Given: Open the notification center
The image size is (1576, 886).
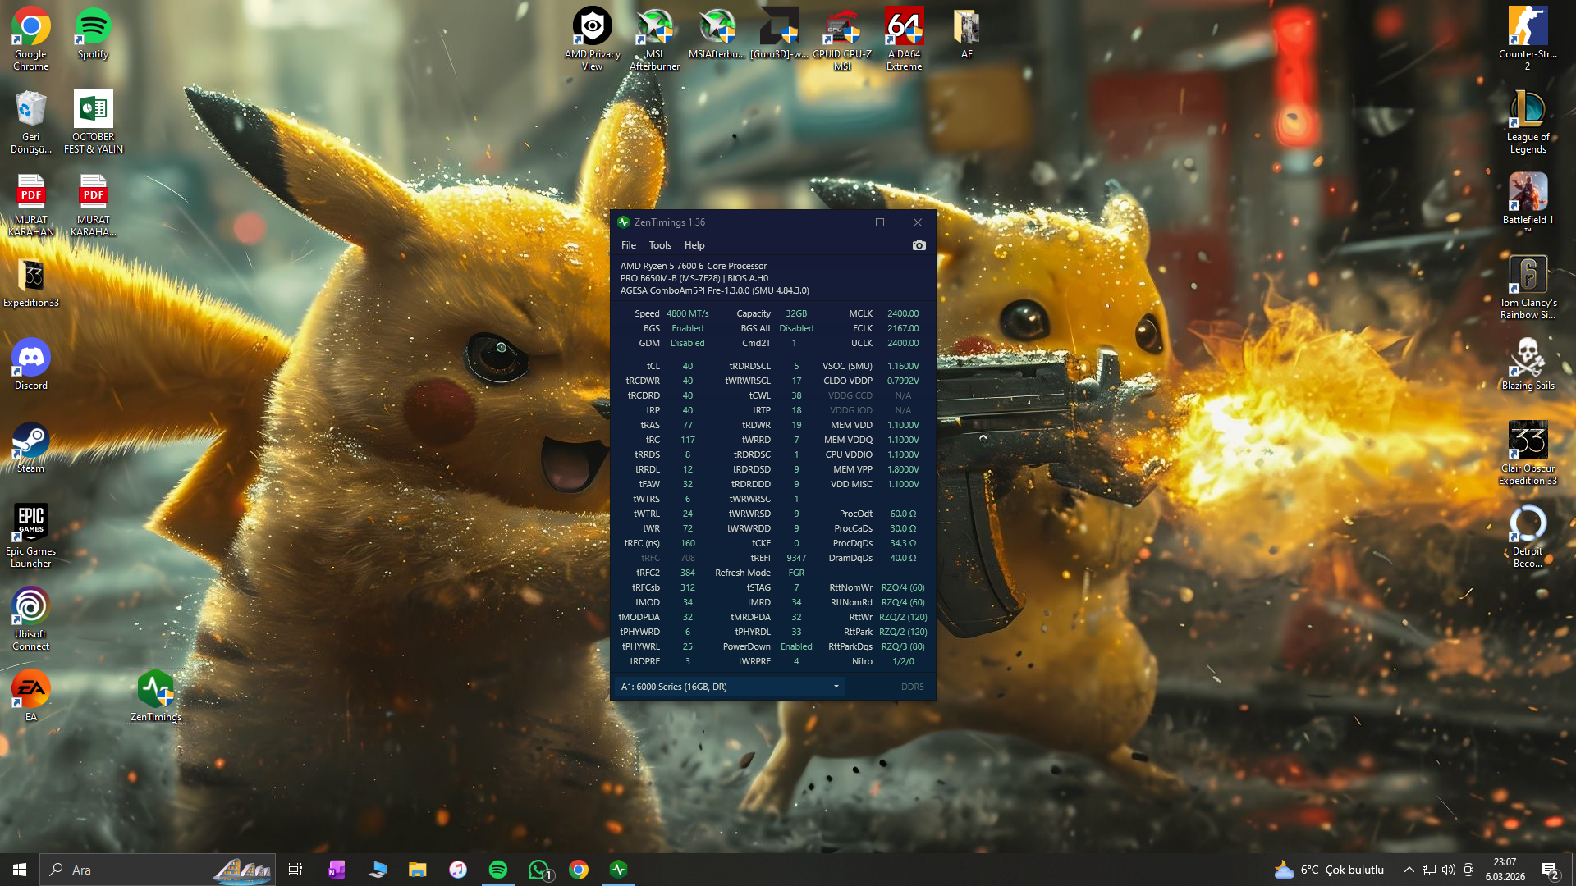Looking at the screenshot, I should (x=1550, y=870).
